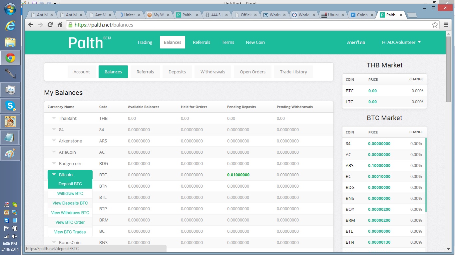Open the Referrals item in the top nav
The width and height of the screenshot is (455, 255).
click(202, 42)
